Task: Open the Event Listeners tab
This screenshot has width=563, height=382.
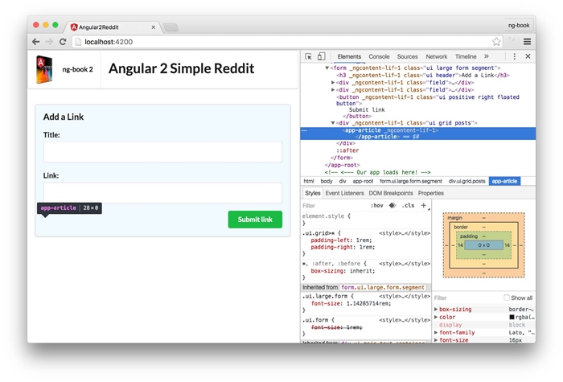Action: pos(345,193)
